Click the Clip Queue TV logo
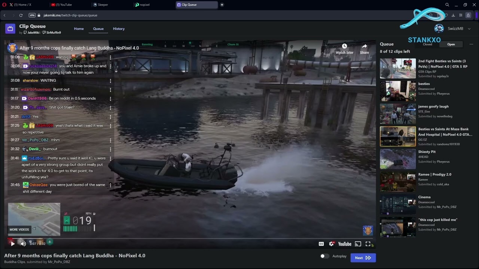This screenshot has width=479, height=269. (10, 29)
